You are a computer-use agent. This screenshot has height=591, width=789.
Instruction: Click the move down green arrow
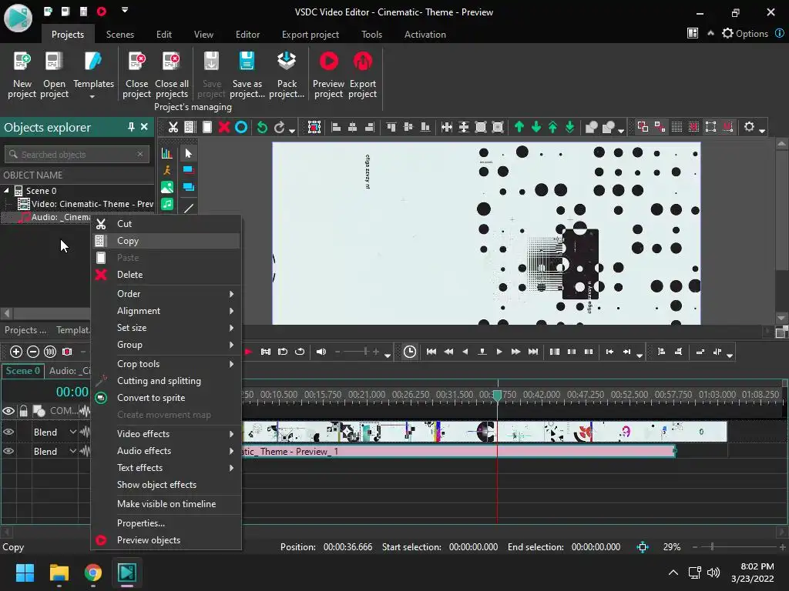tap(536, 127)
